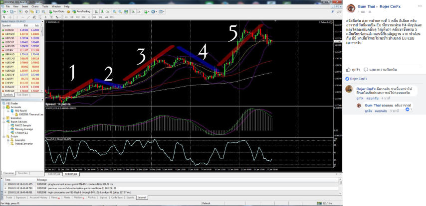The height and width of the screenshot is (206, 426).
Task: Zoom out of the chart
Action: click(x=120, y=11)
